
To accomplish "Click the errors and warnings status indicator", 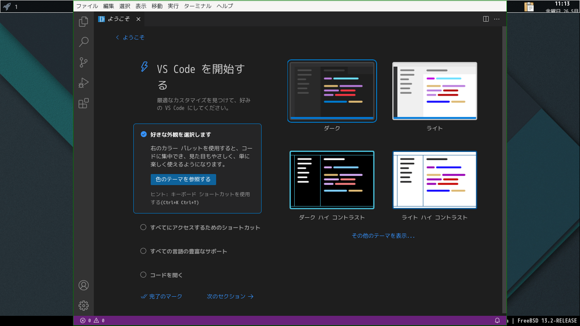I will 92,320.
